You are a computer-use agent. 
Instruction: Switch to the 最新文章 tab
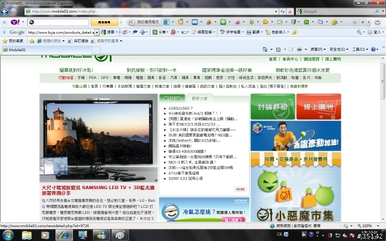200,98
